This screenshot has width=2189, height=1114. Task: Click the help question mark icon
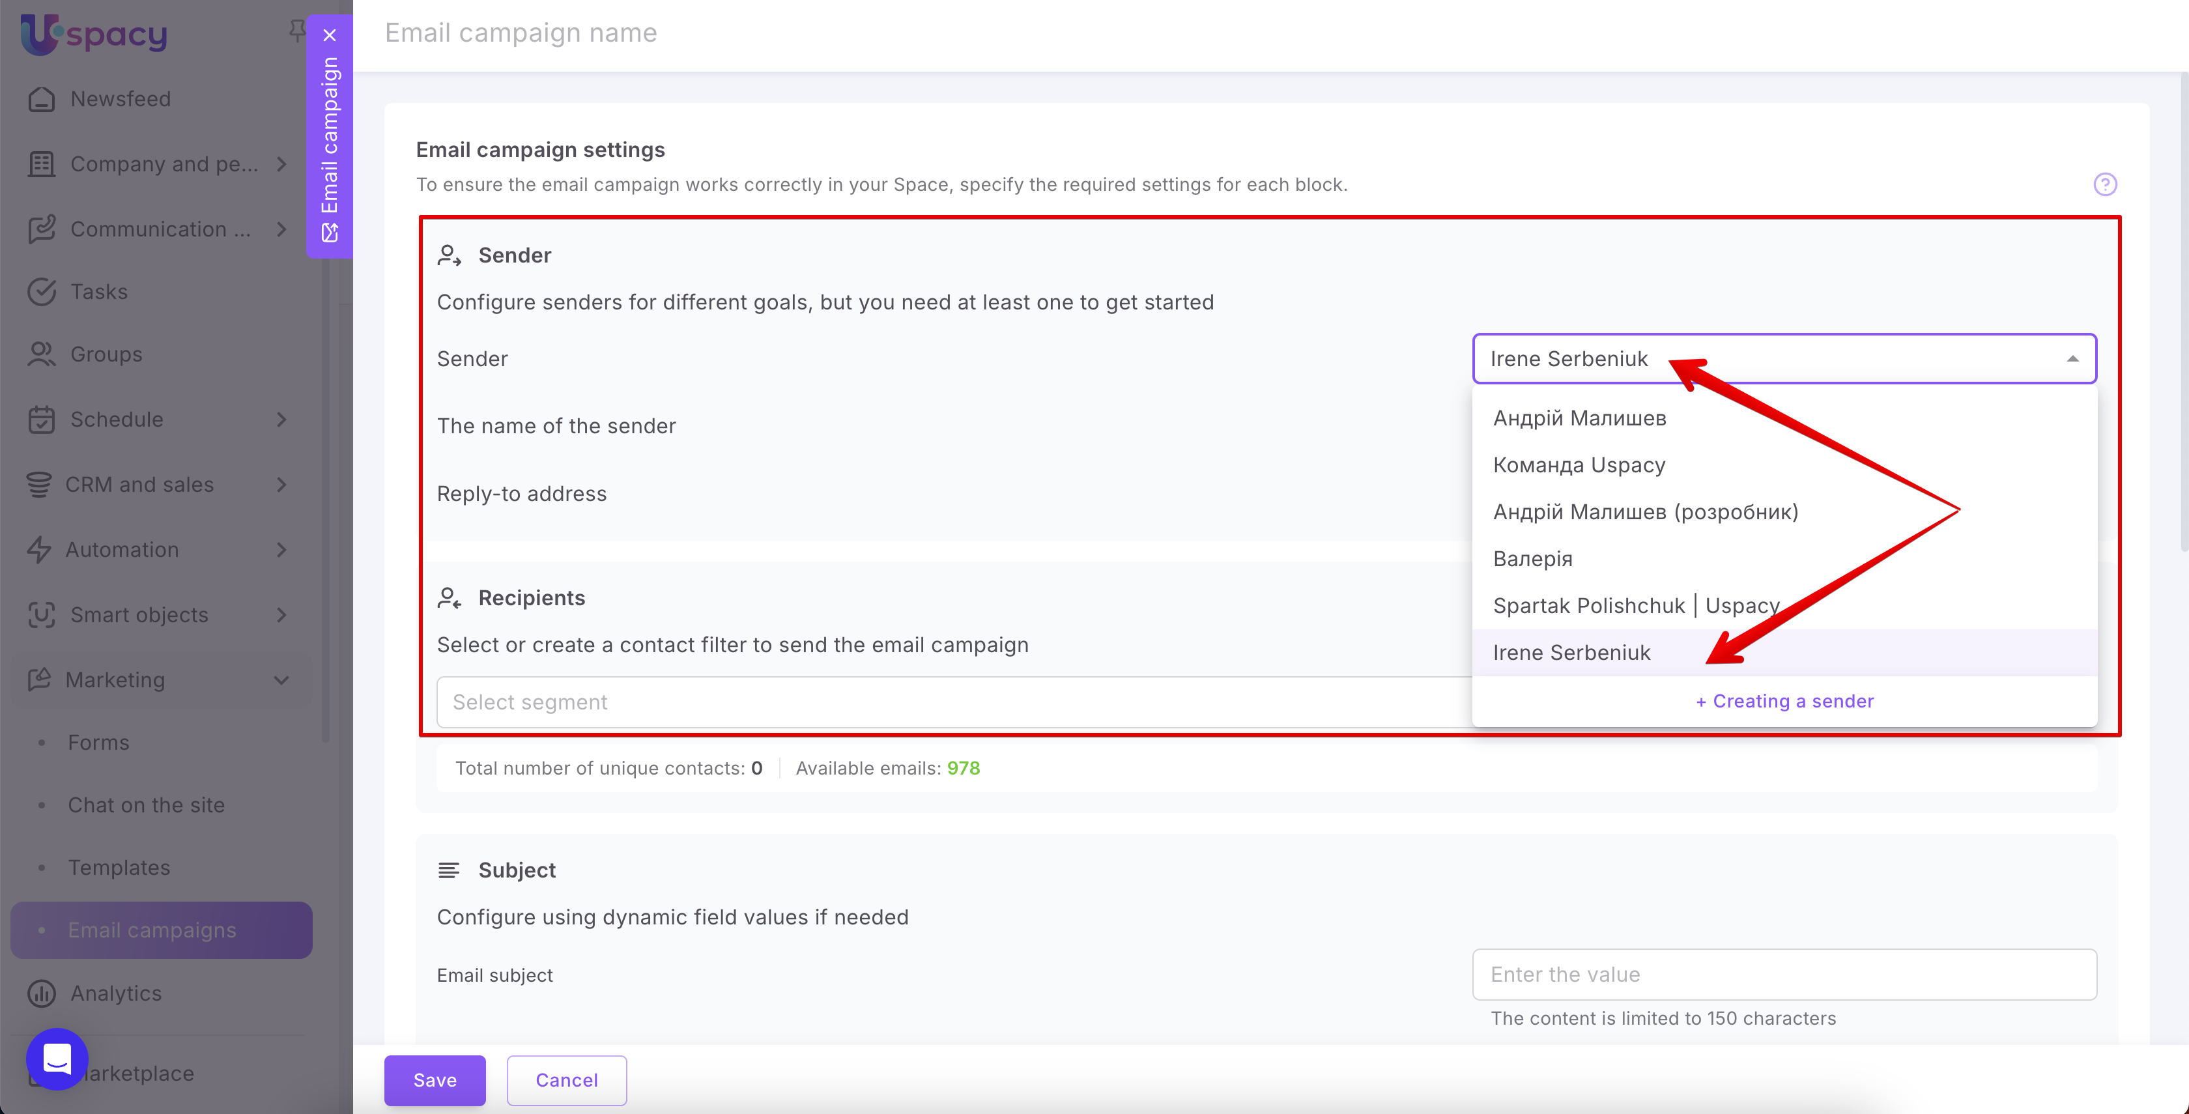2104,184
